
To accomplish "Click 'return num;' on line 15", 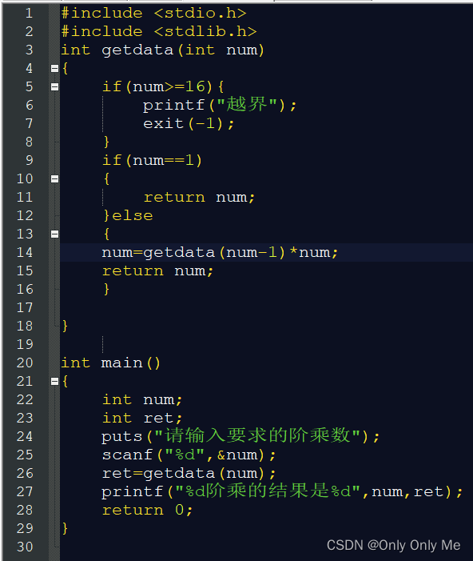I will click(157, 271).
